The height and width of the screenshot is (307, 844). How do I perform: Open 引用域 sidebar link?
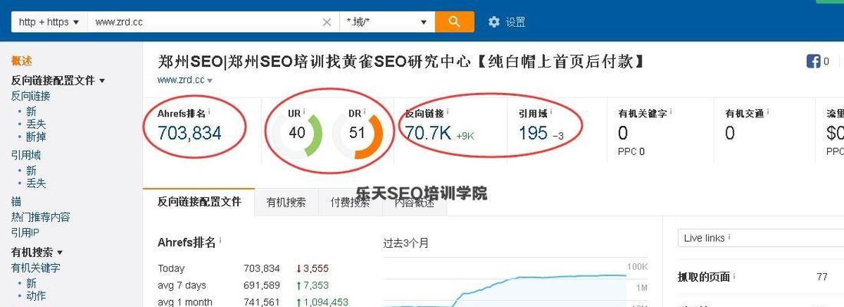[26, 155]
